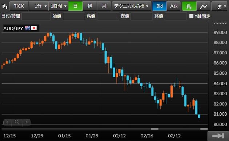Click the scrollbar handle left of the end handle
This screenshot has height=141, width=229.
pos(154,129)
